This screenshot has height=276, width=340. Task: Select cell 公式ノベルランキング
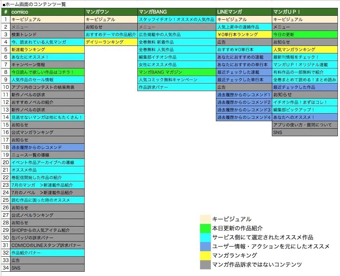(47, 215)
